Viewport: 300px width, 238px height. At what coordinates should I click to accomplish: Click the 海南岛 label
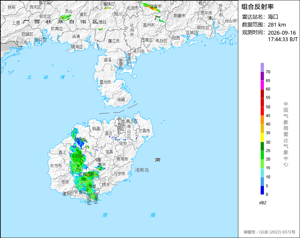click(x=142, y=170)
